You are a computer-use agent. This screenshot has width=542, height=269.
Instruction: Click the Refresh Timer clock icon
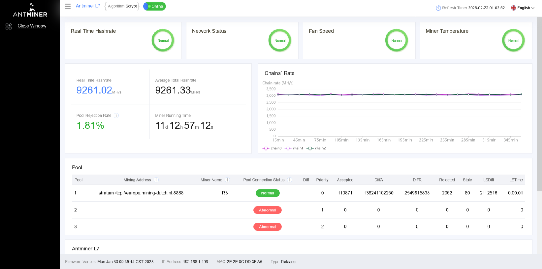pos(438,8)
